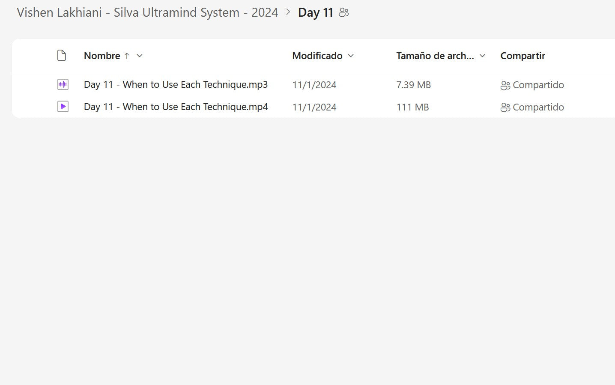This screenshot has width=615, height=385.
Task: Click the ascending sort arrow beside Nombre
Action: point(127,56)
